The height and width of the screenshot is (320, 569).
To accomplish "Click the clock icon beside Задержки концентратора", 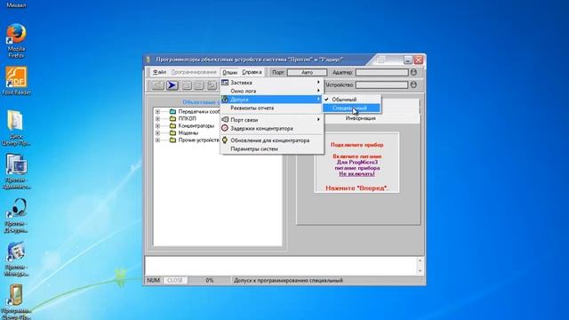I will coord(225,128).
